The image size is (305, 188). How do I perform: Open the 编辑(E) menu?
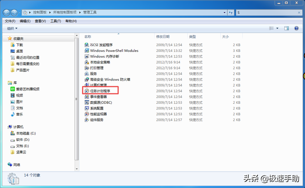tap(25, 21)
